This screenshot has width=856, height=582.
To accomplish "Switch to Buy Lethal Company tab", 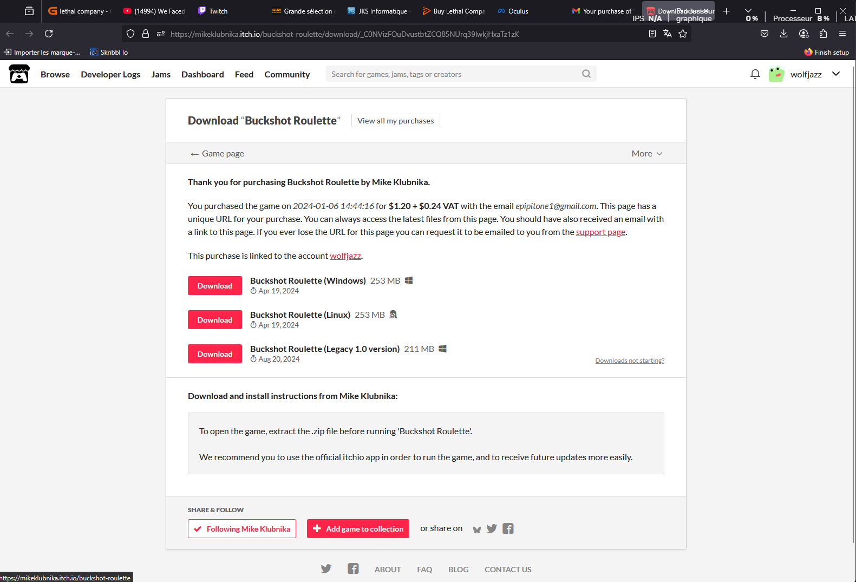I will tap(454, 11).
